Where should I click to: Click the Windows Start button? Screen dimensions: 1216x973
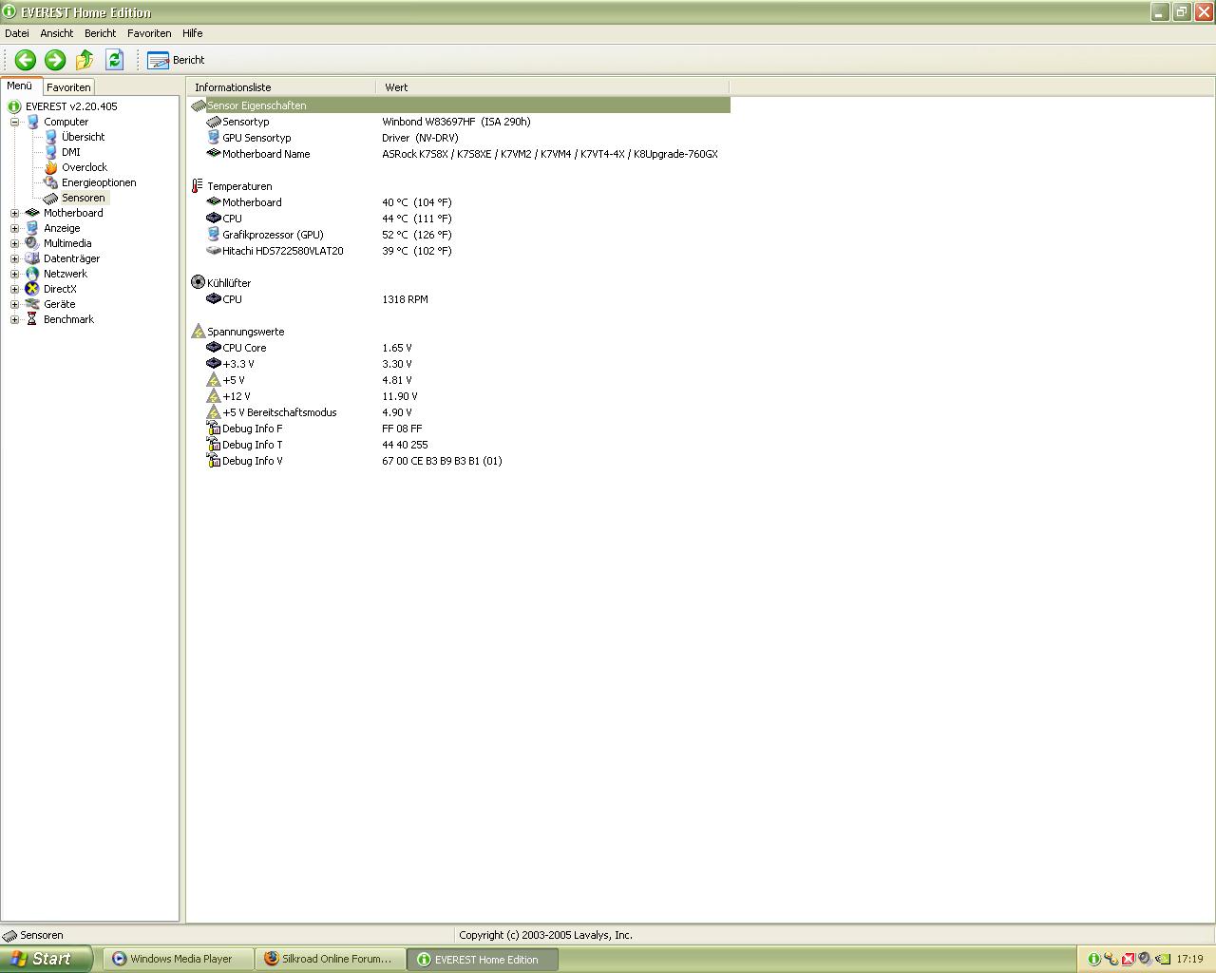pyautogui.click(x=46, y=959)
